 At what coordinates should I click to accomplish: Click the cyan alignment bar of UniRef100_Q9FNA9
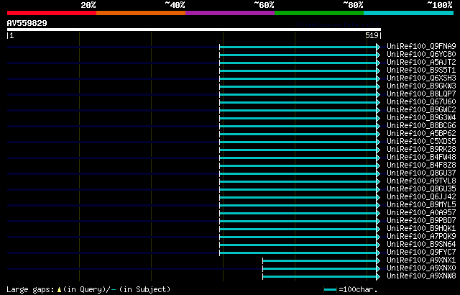(298, 47)
